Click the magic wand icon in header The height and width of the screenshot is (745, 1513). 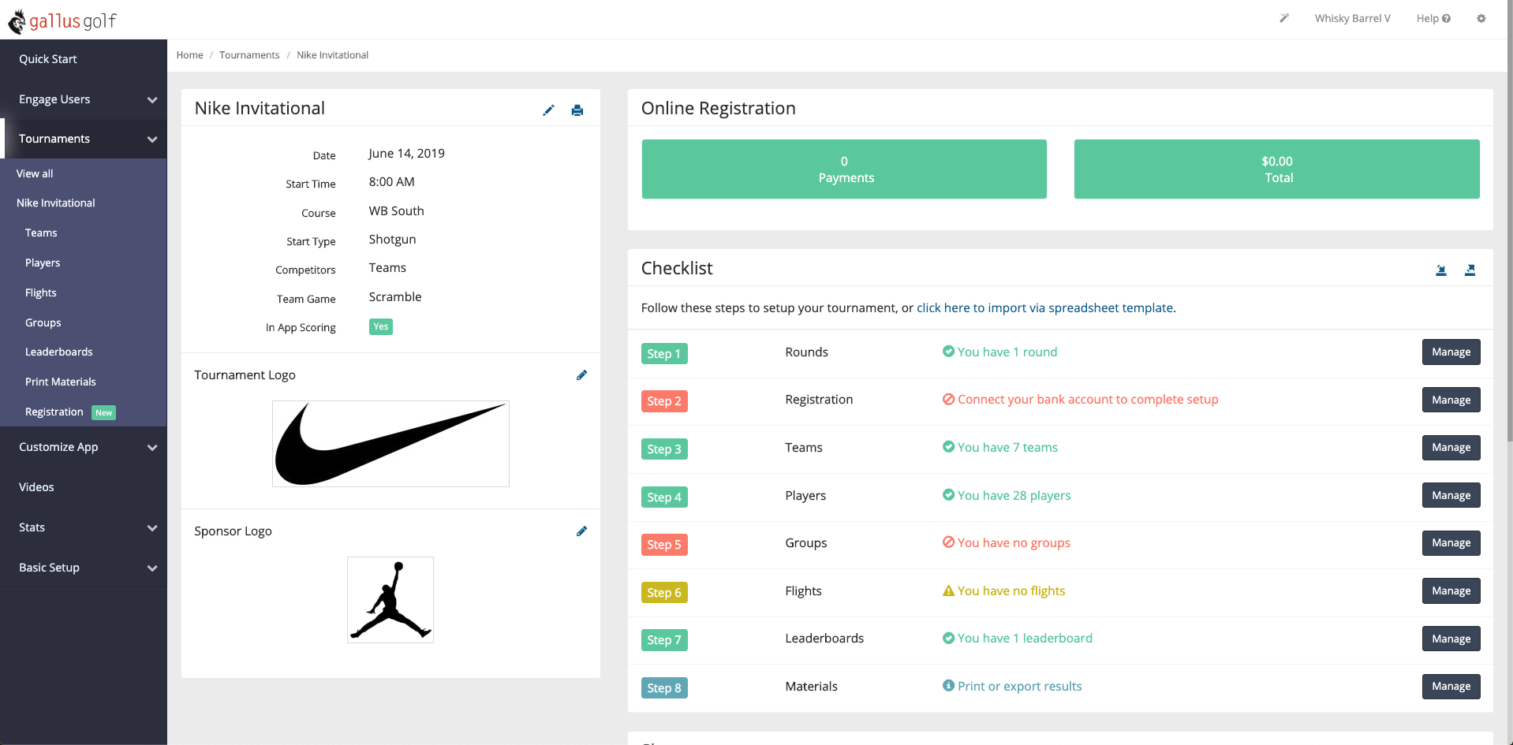(1284, 18)
